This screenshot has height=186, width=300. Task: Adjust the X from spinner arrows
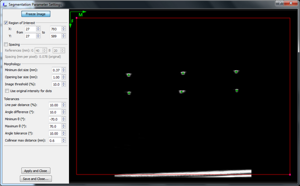[x=38, y=29]
